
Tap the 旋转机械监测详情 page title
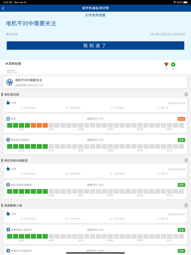coord(95,8)
